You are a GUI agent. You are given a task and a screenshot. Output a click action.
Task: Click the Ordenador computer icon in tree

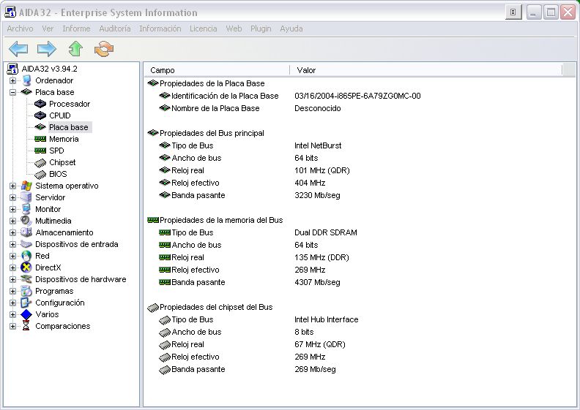coord(26,80)
